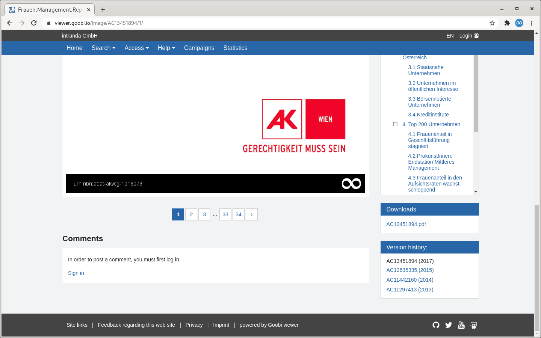541x338 pixels.
Task: Open Feedback regarding this web site
Action: click(136, 325)
